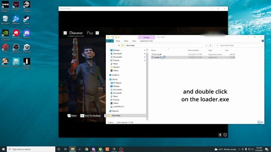271x152 pixels.
Task: Open 3D Objects under This PC
Action: 117,83
